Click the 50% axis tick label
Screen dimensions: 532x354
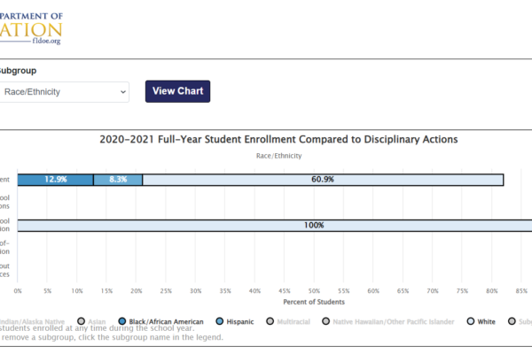point(314,291)
